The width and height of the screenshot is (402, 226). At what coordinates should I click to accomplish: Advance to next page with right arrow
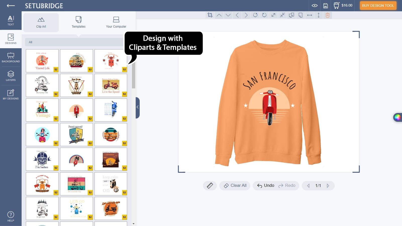click(x=328, y=186)
